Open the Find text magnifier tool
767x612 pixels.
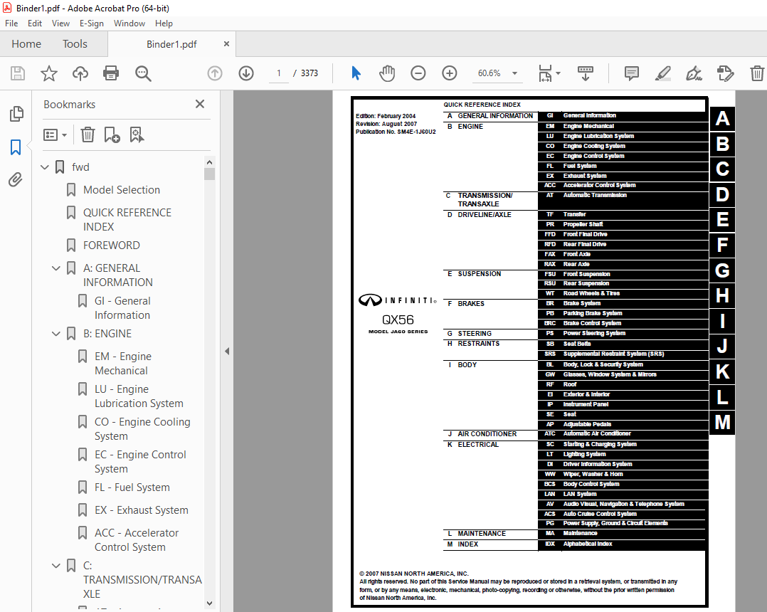[143, 73]
